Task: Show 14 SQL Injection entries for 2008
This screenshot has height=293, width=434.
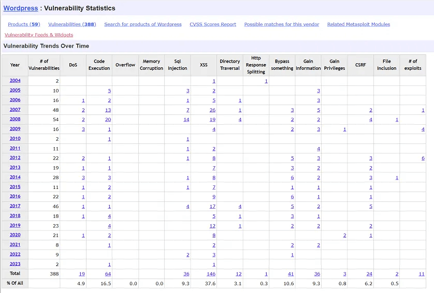Action: pyautogui.click(x=186, y=120)
